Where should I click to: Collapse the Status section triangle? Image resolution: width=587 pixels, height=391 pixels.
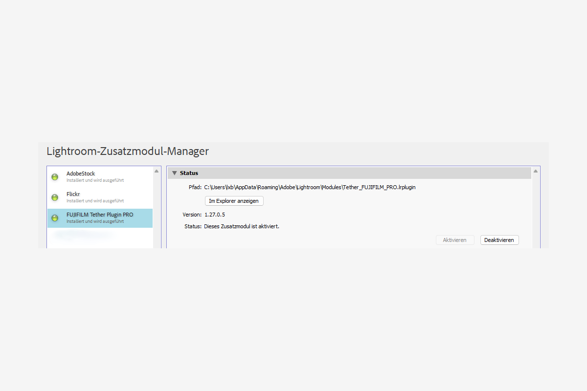click(174, 173)
